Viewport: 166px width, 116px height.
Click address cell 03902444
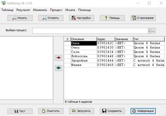click(x=106, y=61)
